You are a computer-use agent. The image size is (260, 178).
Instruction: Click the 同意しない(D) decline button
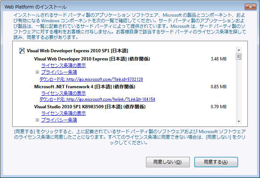pos(168,162)
